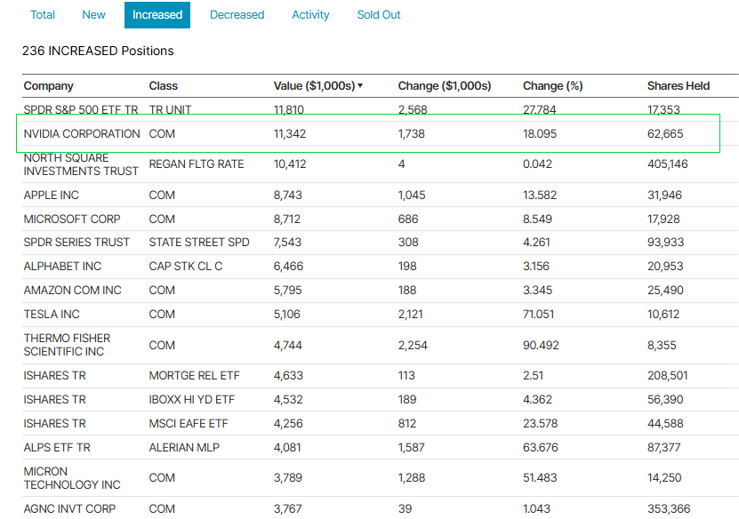The width and height of the screenshot is (739, 519).
Task: Switch to the Total tab
Action: tap(42, 15)
